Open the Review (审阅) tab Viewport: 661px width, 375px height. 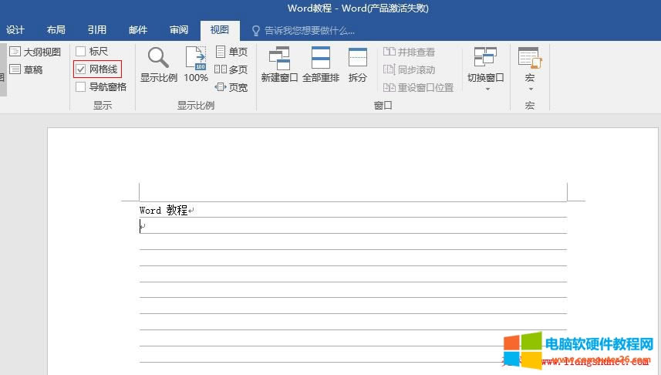pos(179,30)
